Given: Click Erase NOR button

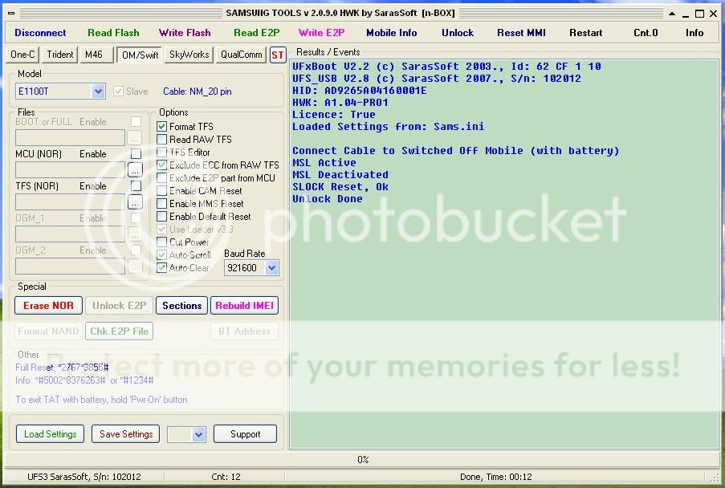Looking at the screenshot, I should pos(48,306).
